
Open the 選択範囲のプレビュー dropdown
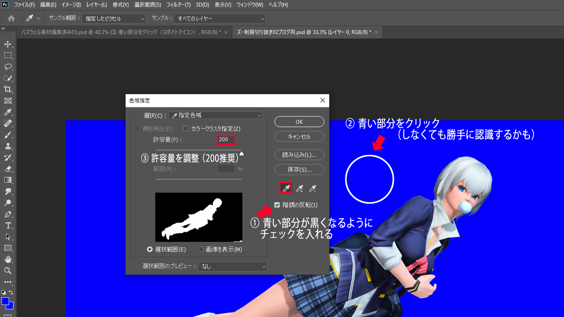click(233, 266)
